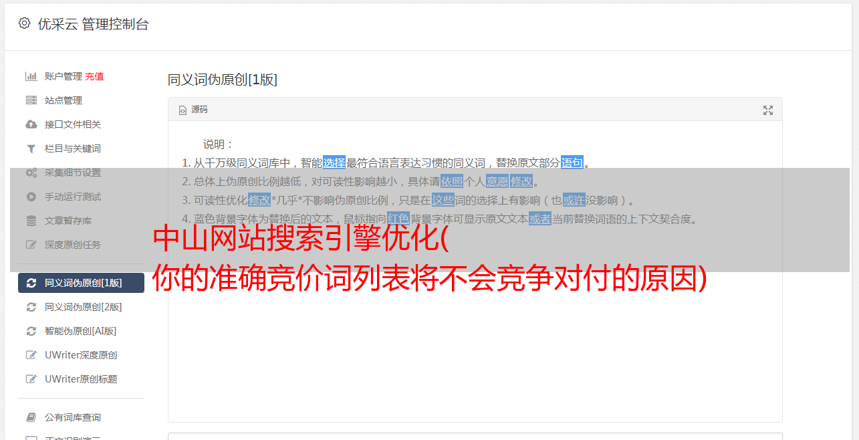This screenshot has width=859, height=440.
Task: Click the refresh icon next to 同义词伪原创[2版]
Action: coord(31,307)
